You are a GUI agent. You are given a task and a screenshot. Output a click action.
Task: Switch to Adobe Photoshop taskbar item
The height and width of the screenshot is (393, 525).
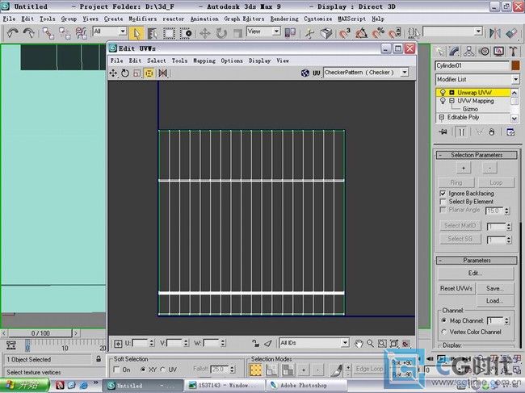[305, 385]
